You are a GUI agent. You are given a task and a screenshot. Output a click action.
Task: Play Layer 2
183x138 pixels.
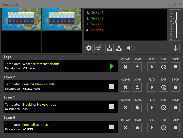click(x=152, y=87)
